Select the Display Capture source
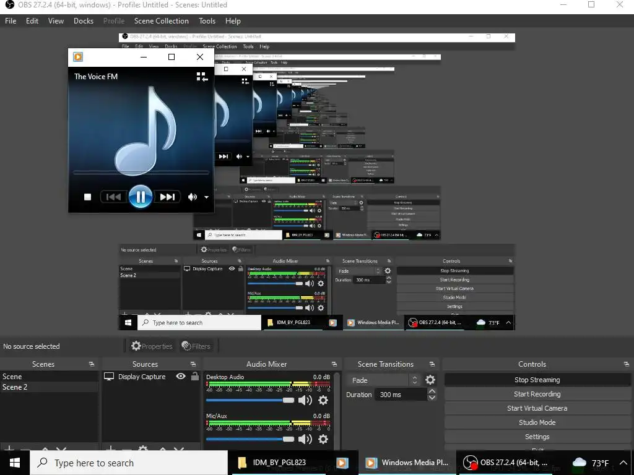Screen dimensions: 634x475 point(142,377)
